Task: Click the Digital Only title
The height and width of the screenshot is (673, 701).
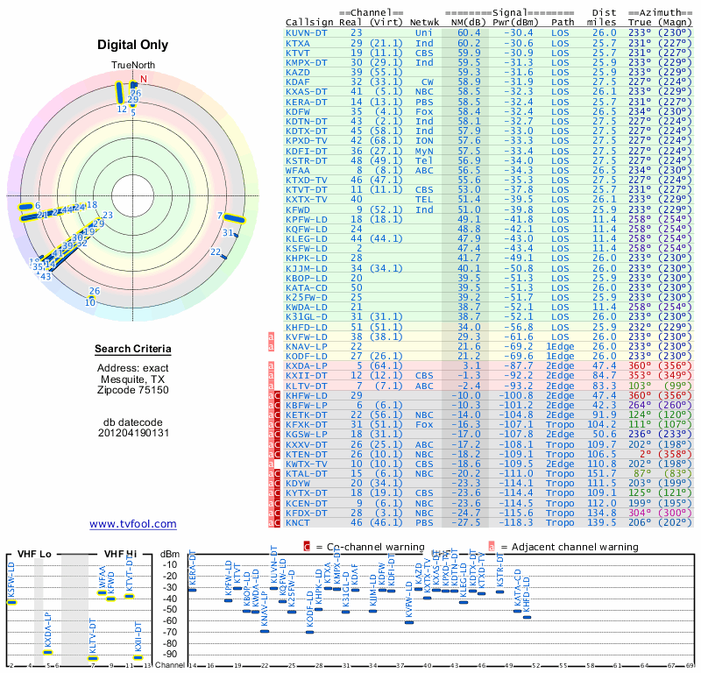Action: pyautogui.click(x=133, y=45)
